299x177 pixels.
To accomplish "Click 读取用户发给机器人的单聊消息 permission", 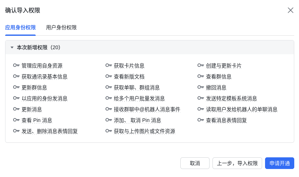I will point(242,109).
